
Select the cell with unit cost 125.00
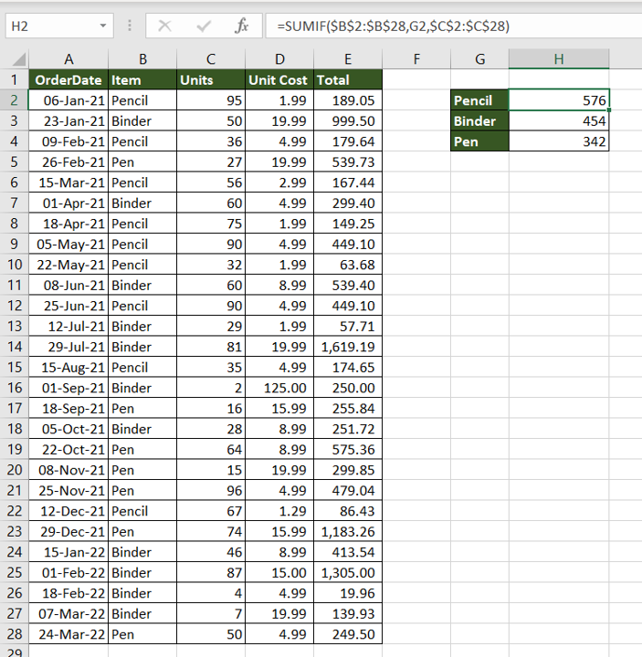pos(279,388)
